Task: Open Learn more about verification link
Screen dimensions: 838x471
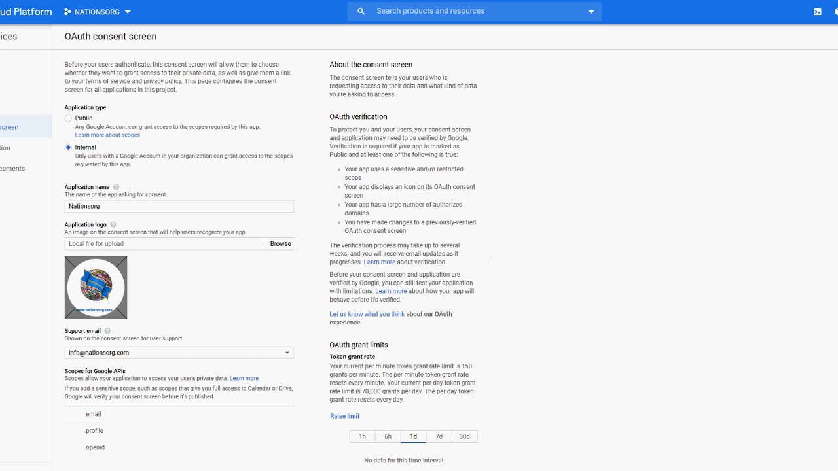Action: pos(379,262)
